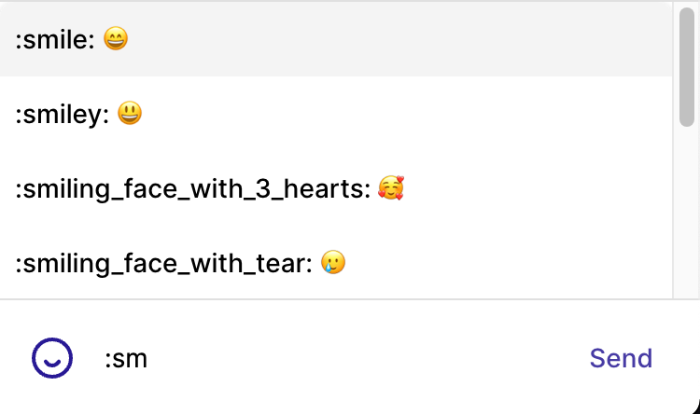
Task: Choose the :smiling_face_with_tear: shortcode text
Action: coord(164,264)
